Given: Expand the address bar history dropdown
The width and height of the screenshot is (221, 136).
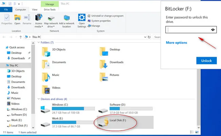Looking at the screenshot, I should tap(145, 37).
